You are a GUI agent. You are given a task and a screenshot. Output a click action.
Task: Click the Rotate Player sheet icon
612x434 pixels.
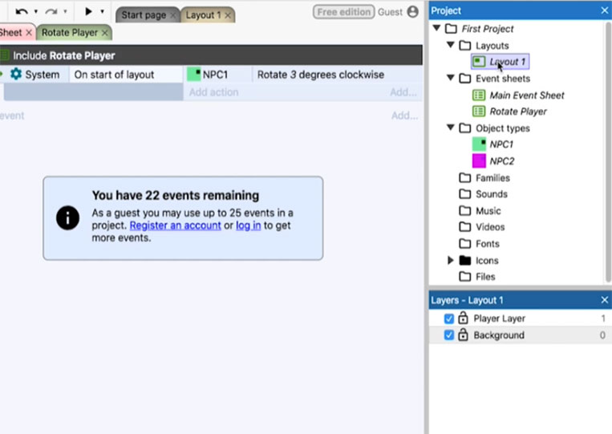[x=479, y=112]
